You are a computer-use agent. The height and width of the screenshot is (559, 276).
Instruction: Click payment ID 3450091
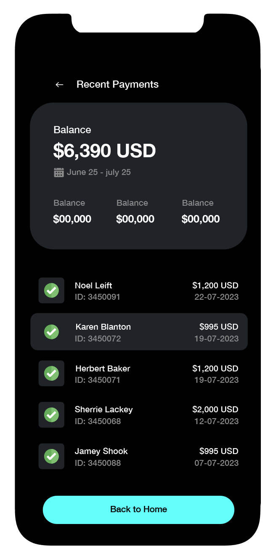pyautogui.click(x=98, y=297)
